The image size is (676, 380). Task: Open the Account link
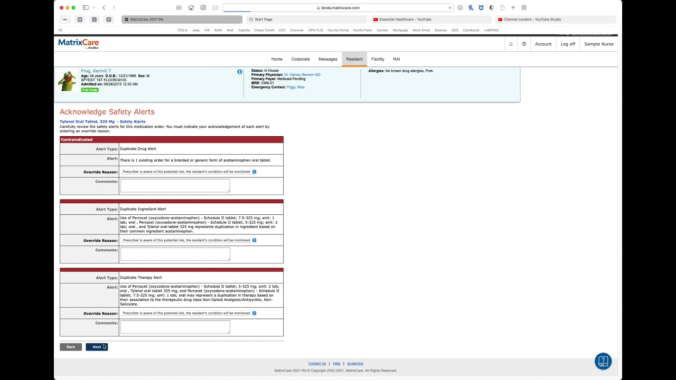543,44
